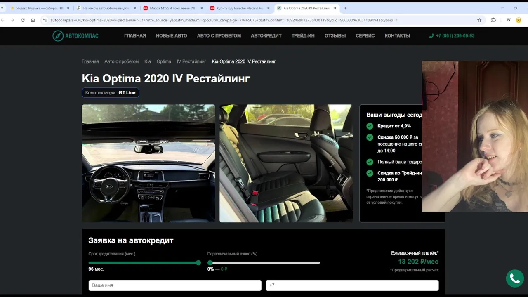Minimize the browser window
This screenshot has height=297, width=528.
[502, 8]
